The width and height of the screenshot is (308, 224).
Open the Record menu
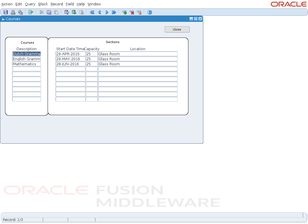(x=57, y=4)
